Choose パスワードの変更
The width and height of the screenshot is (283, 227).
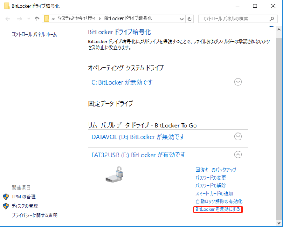pyautogui.click(x=211, y=178)
